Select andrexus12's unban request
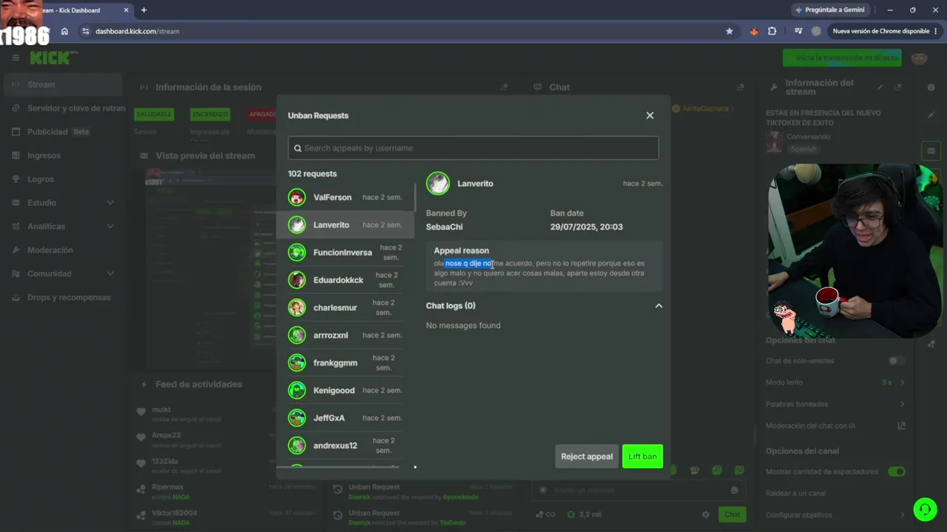The width and height of the screenshot is (947, 532). (346, 446)
